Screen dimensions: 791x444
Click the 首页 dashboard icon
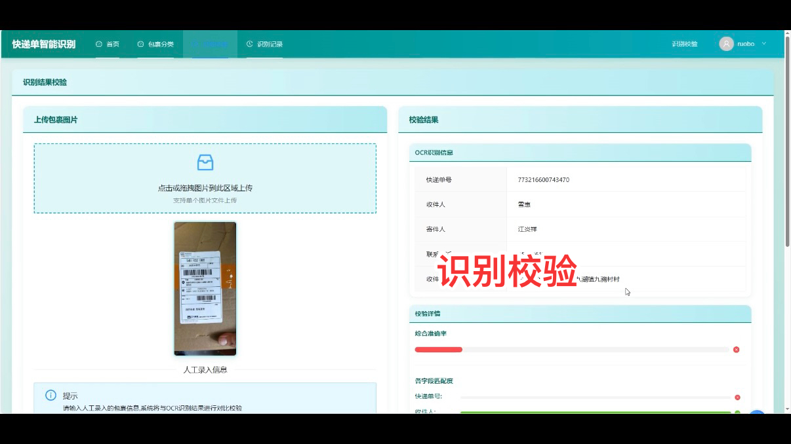click(x=99, y=44)
